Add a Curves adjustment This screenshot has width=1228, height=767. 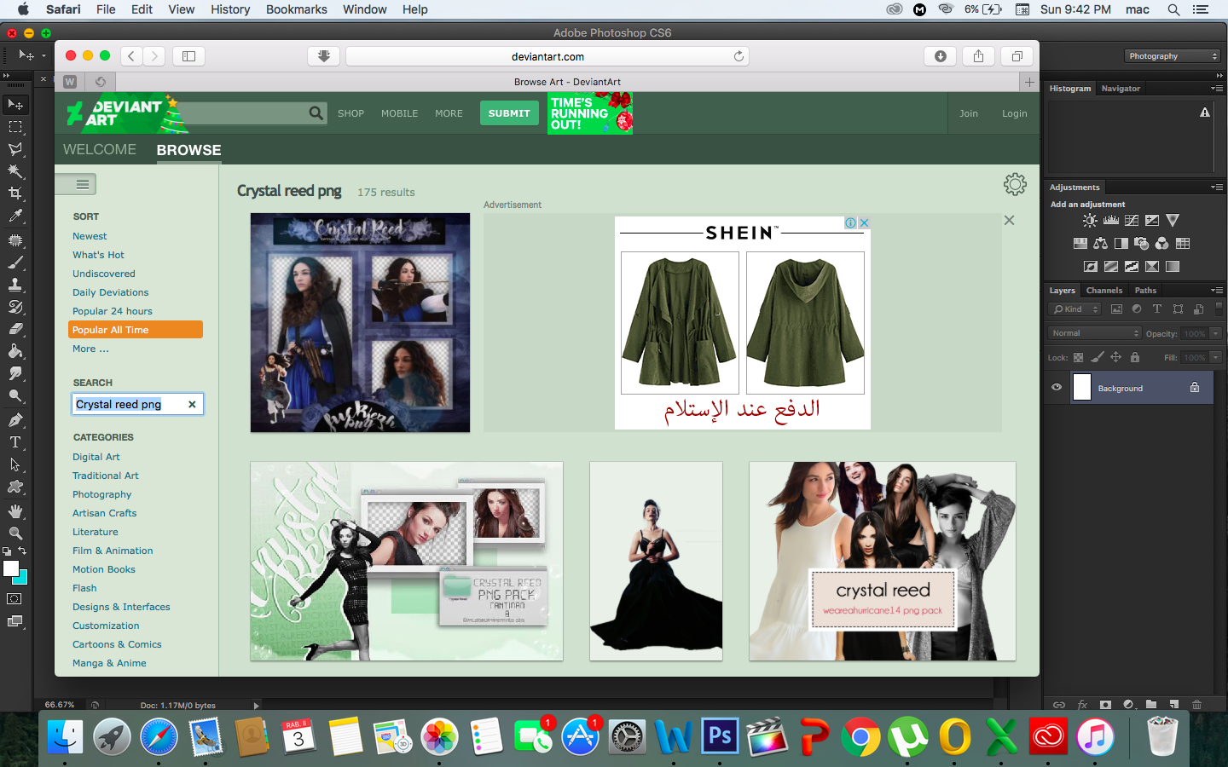pos(1132,221)
